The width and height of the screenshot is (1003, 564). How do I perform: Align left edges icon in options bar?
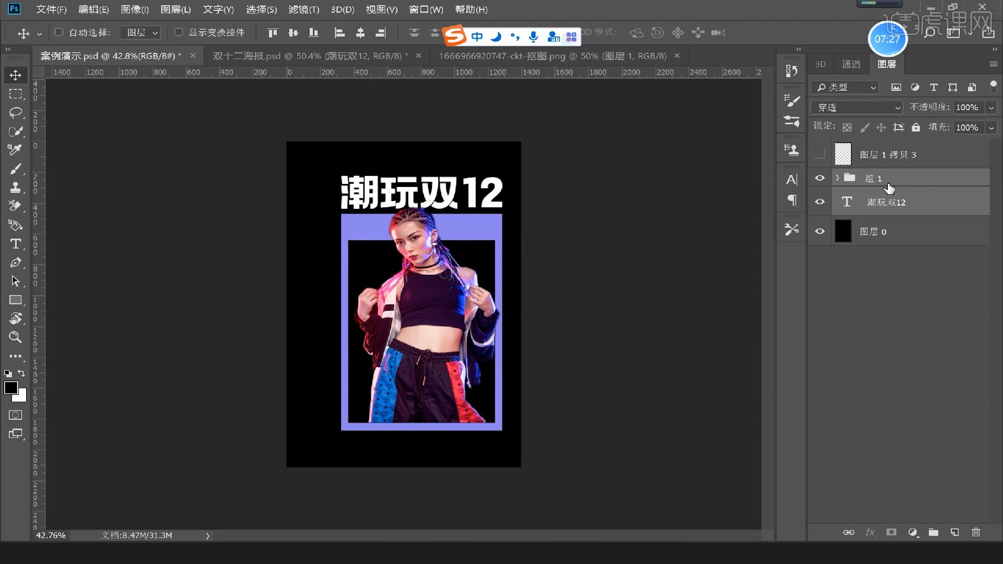coord(340,33)
